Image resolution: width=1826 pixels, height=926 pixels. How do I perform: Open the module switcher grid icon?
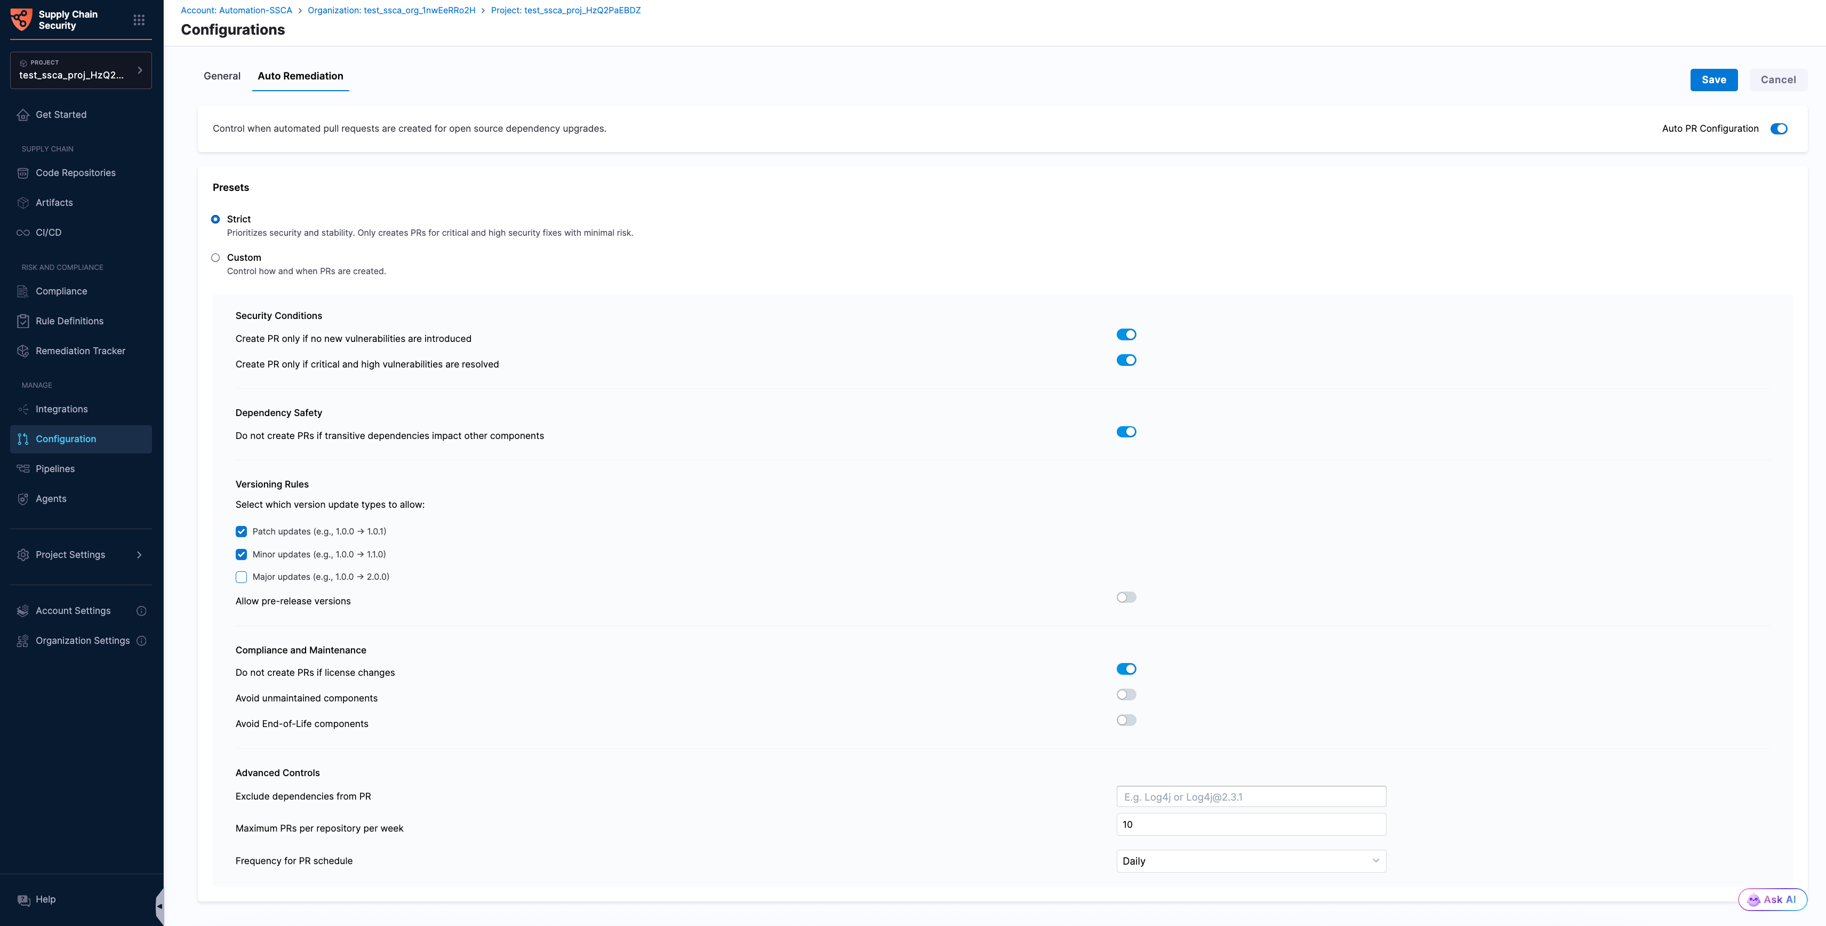click(x=139, y=20)
